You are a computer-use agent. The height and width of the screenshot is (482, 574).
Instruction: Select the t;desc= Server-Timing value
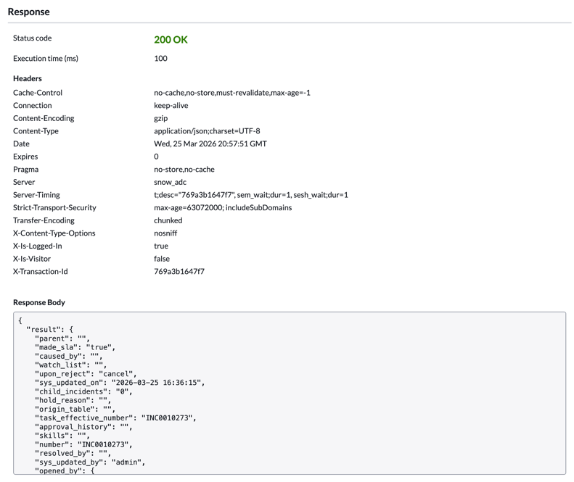click(251, 195)
